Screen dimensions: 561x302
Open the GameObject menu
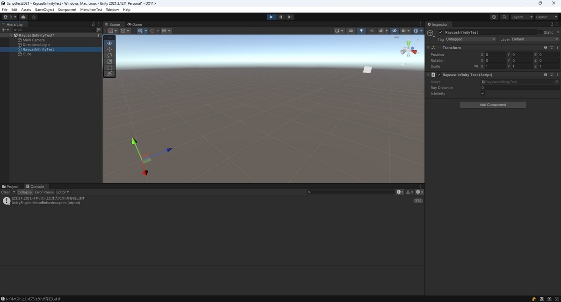pyautogui.click(x=44, y=9)
